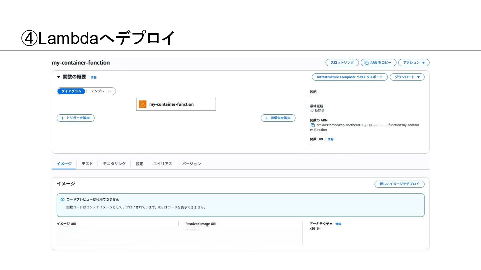This screenshot has width=481, height=270.
Task: Switch to the テスト tab
Action: click(87, 164)
